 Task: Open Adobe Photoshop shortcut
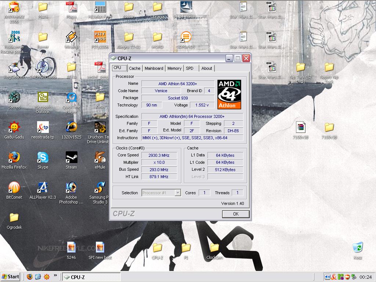coord(71,193)
